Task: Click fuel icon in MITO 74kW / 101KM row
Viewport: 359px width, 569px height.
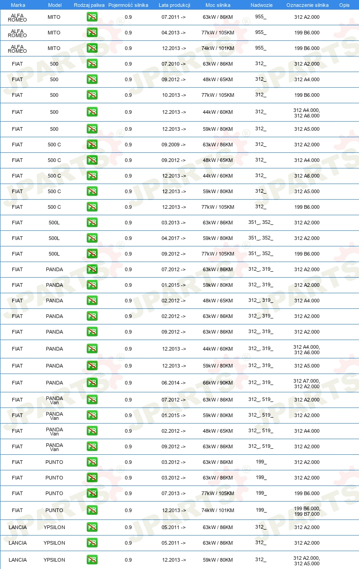Action: point(92,48)
